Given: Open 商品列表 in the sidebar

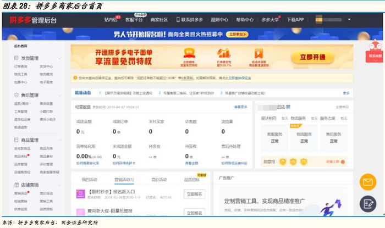Looking at the screenshot, I should (x=46, y=148).
